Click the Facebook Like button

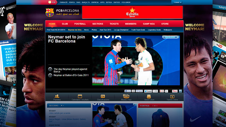[x=128, y=91]
